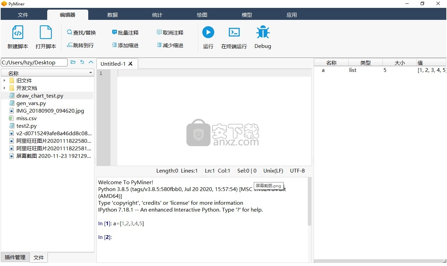Select variable a in the variable table

point(323,70)
